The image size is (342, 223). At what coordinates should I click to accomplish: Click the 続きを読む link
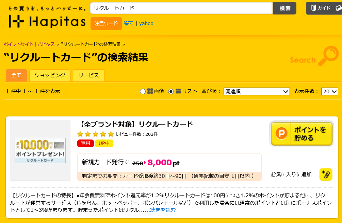pos(163,210)
